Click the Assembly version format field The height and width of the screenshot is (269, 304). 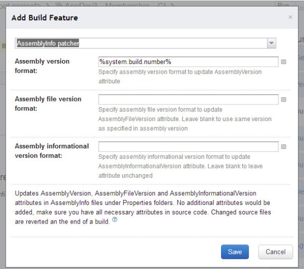click(188, 62)
